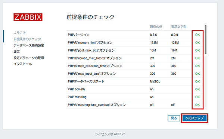Select 設定パラメータの確認 step in sidebar
The width and height of the screenshot is (224, 139).
[29, 58]
